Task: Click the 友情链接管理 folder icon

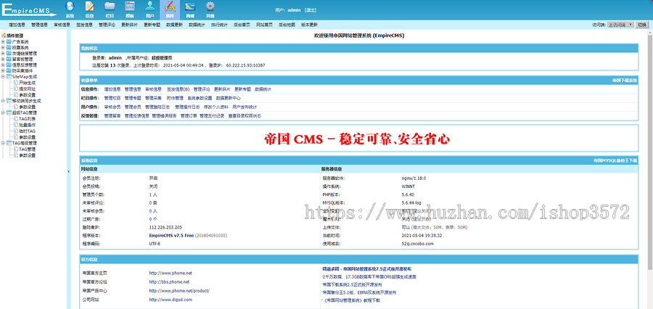Action: pos(9,53)
